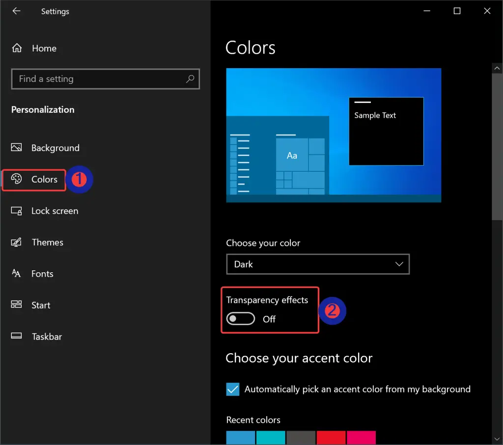Pick the teal recent color swatch

point(271,438)
